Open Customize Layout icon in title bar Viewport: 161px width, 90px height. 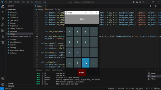point(143,2)
